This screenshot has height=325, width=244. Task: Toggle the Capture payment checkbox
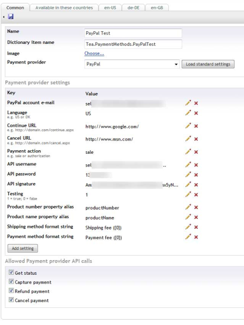pyautogui.click(x=11, y=282)
